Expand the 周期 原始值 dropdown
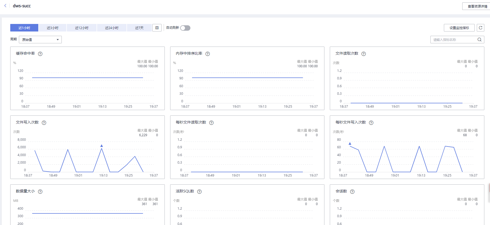This screenshot has height=225, width=490. click(40, 40)
